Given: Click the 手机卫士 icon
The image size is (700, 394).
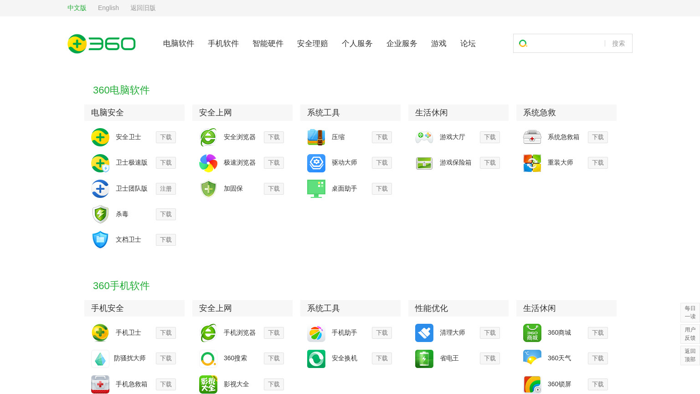Looking at the screenshot, I should tap(100, 333).
